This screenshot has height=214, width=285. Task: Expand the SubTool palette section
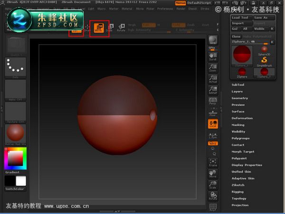238,85
